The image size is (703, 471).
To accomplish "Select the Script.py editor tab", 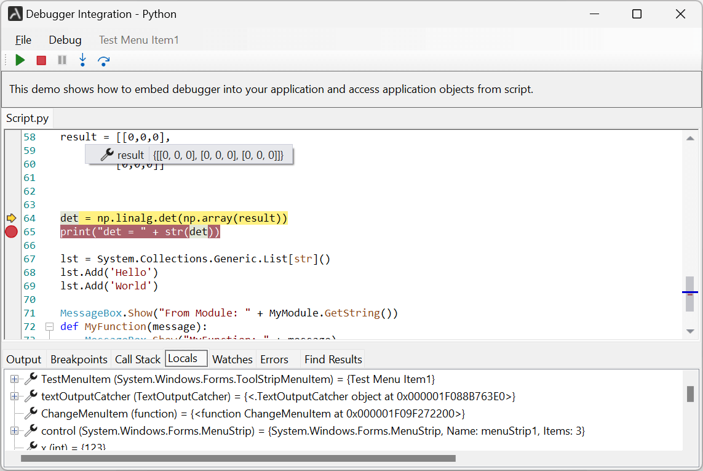I will point(27,118).
